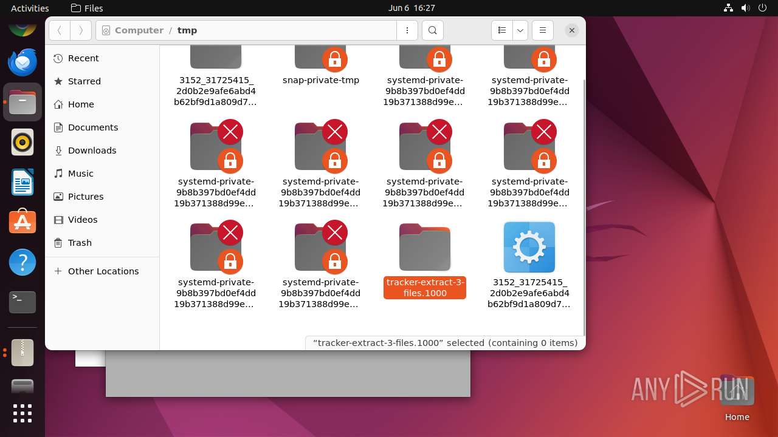
Task: Click the volume icon in system tray
Action: tap(745, 8)
